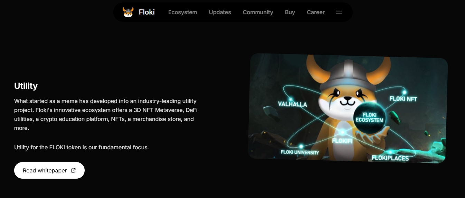Click the Floki viking dog logo icon
The height and width of the screenshot is (198, 465).
coord(128,12)
